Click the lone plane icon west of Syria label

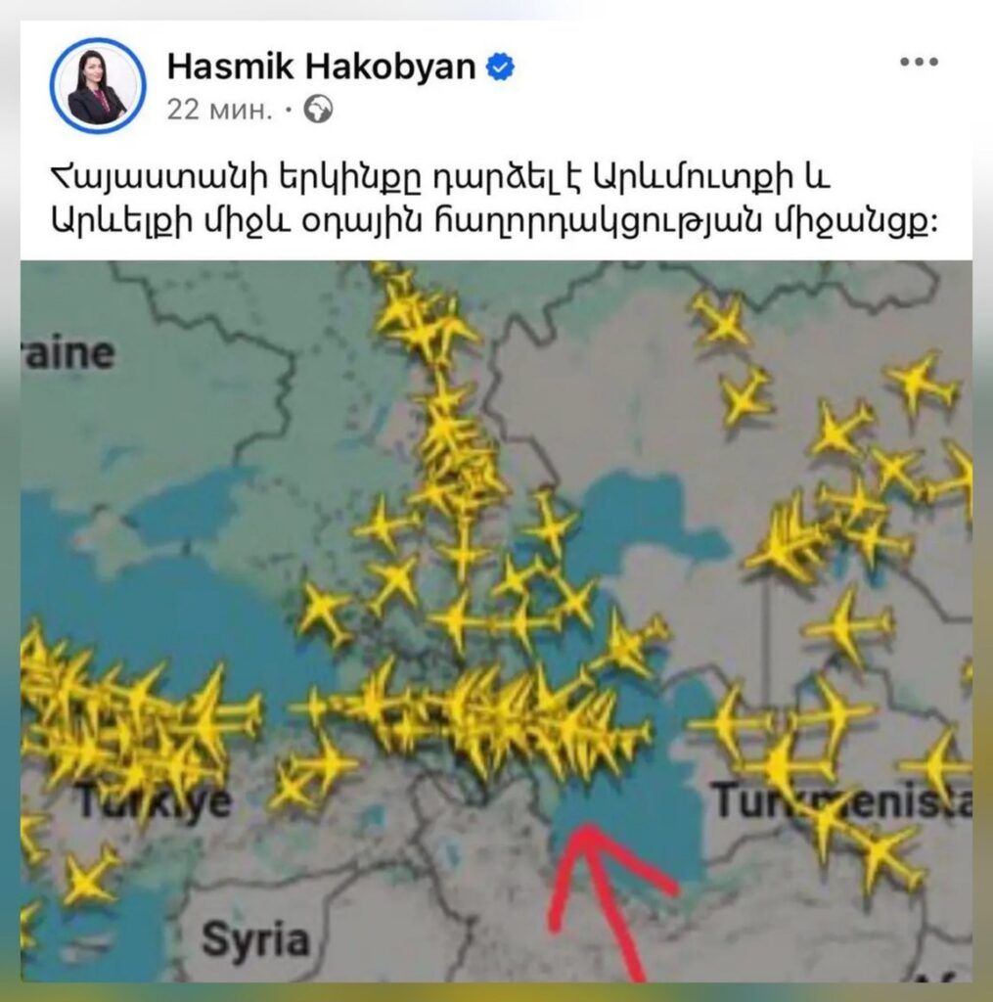[x=88, y=876]
